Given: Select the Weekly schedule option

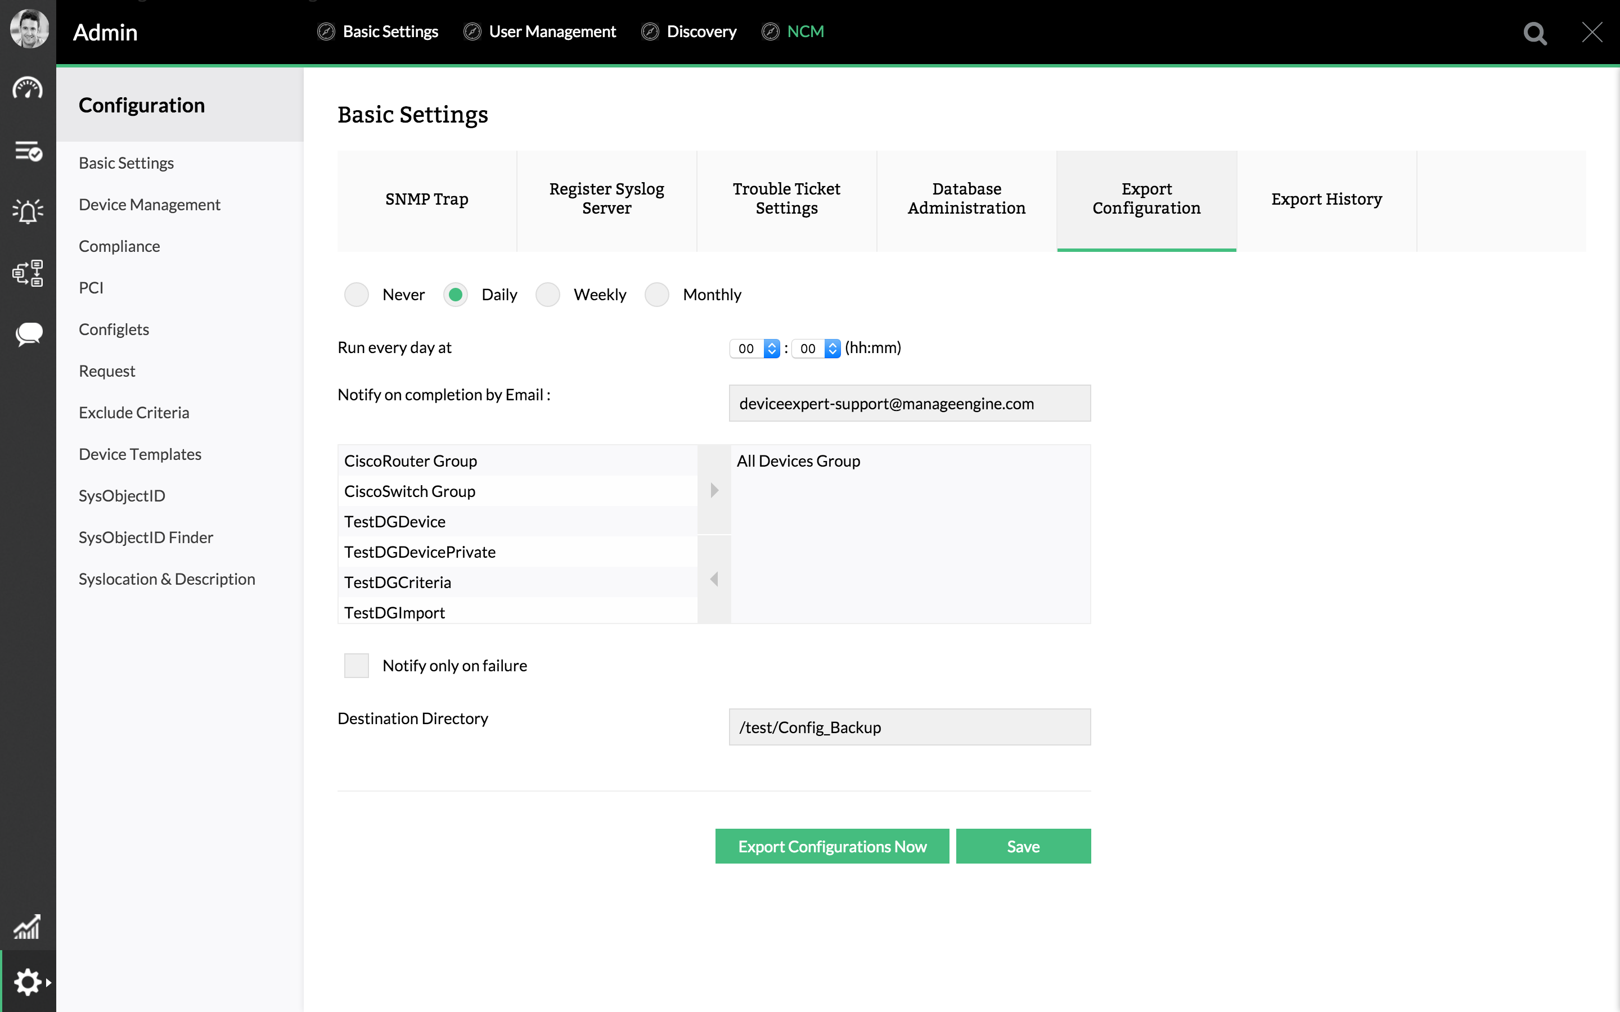Looking at the screenshot, I should coord(547,295).
